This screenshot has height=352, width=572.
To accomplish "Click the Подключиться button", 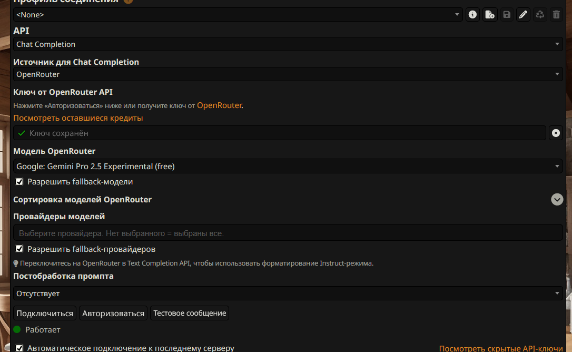I will tap(44, 313).
